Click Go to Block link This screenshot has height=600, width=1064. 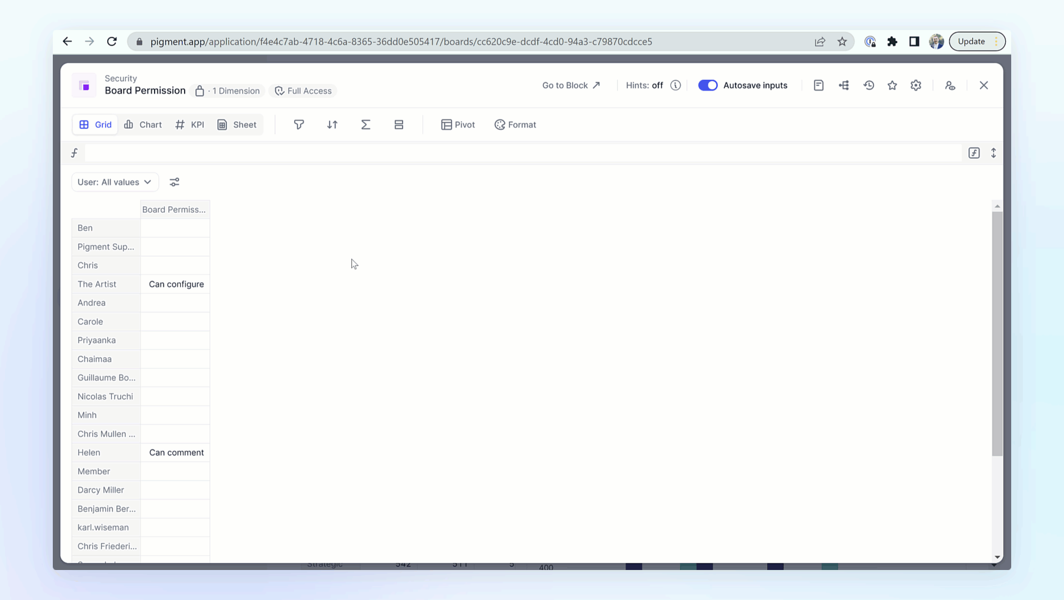click(571, 85)
